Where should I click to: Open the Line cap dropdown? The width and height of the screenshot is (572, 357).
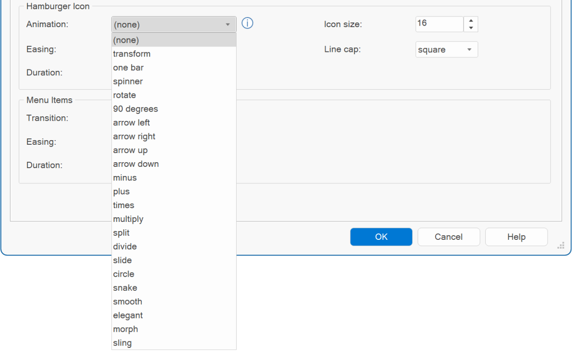point(447,50)
